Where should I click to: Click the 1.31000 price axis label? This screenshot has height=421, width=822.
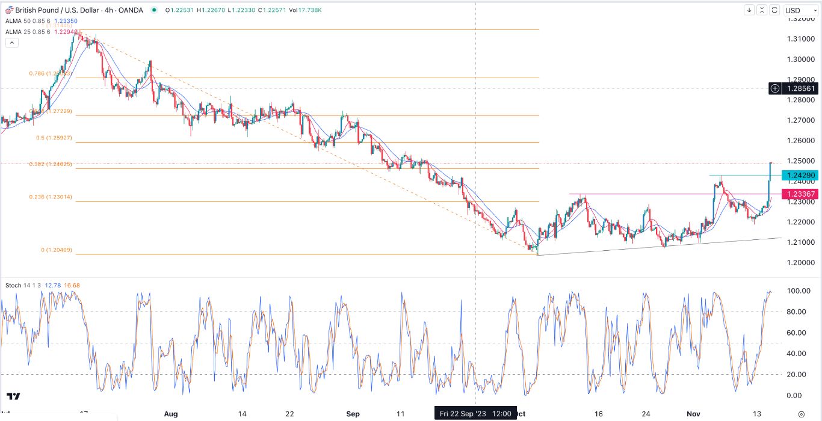(x=800, y=39)
